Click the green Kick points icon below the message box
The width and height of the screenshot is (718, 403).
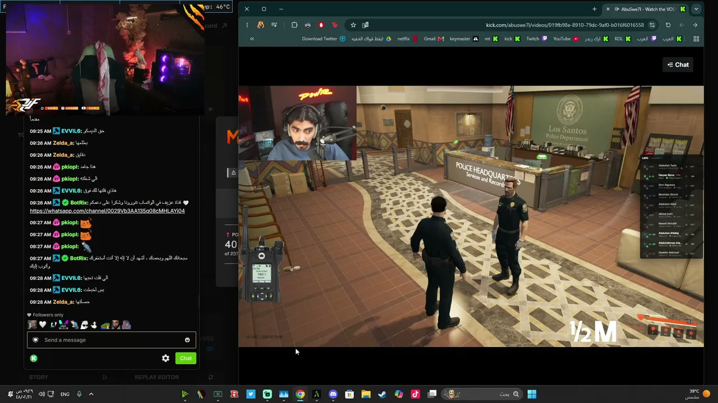coord(34,358)
